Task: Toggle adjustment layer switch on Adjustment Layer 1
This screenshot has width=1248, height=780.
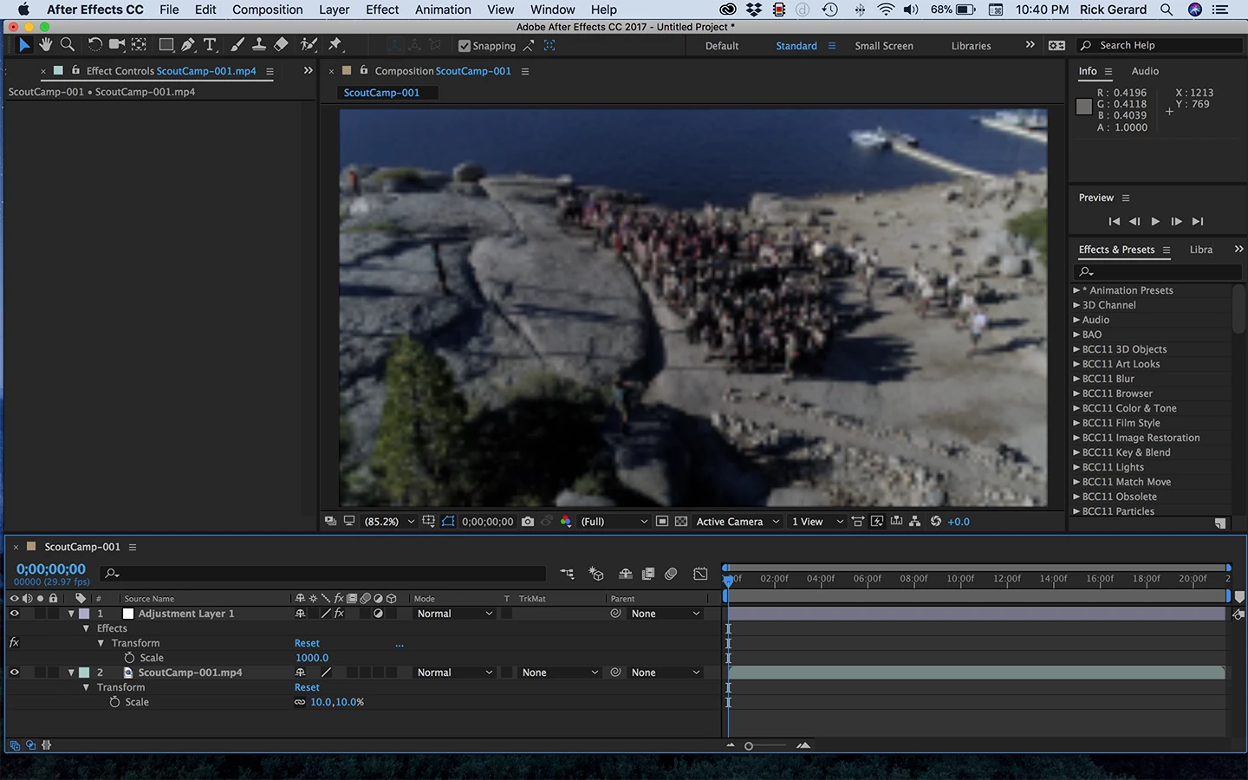Action: pyautogui.click(x=378, y=614)
